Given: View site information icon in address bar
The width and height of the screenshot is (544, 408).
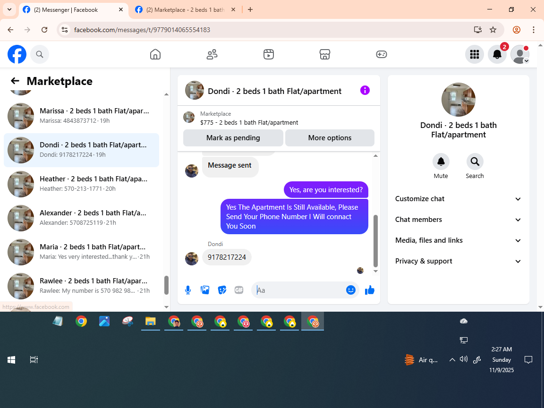Looking at the screenshot, I should pos(65,30).
